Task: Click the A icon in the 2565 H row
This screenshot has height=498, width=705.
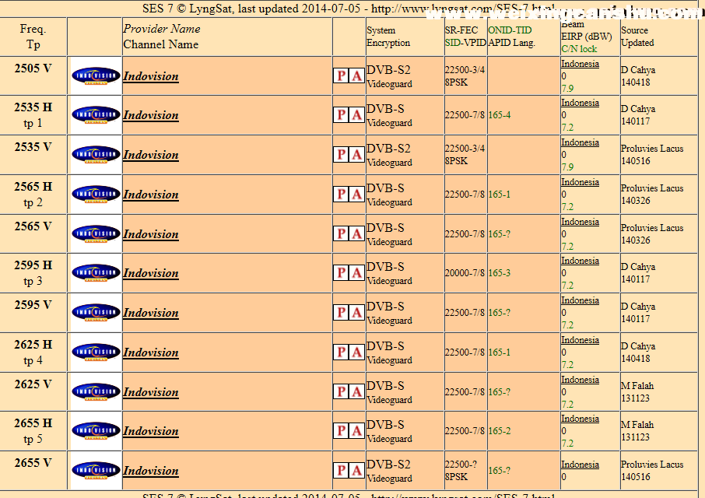Action: (356, 195)
